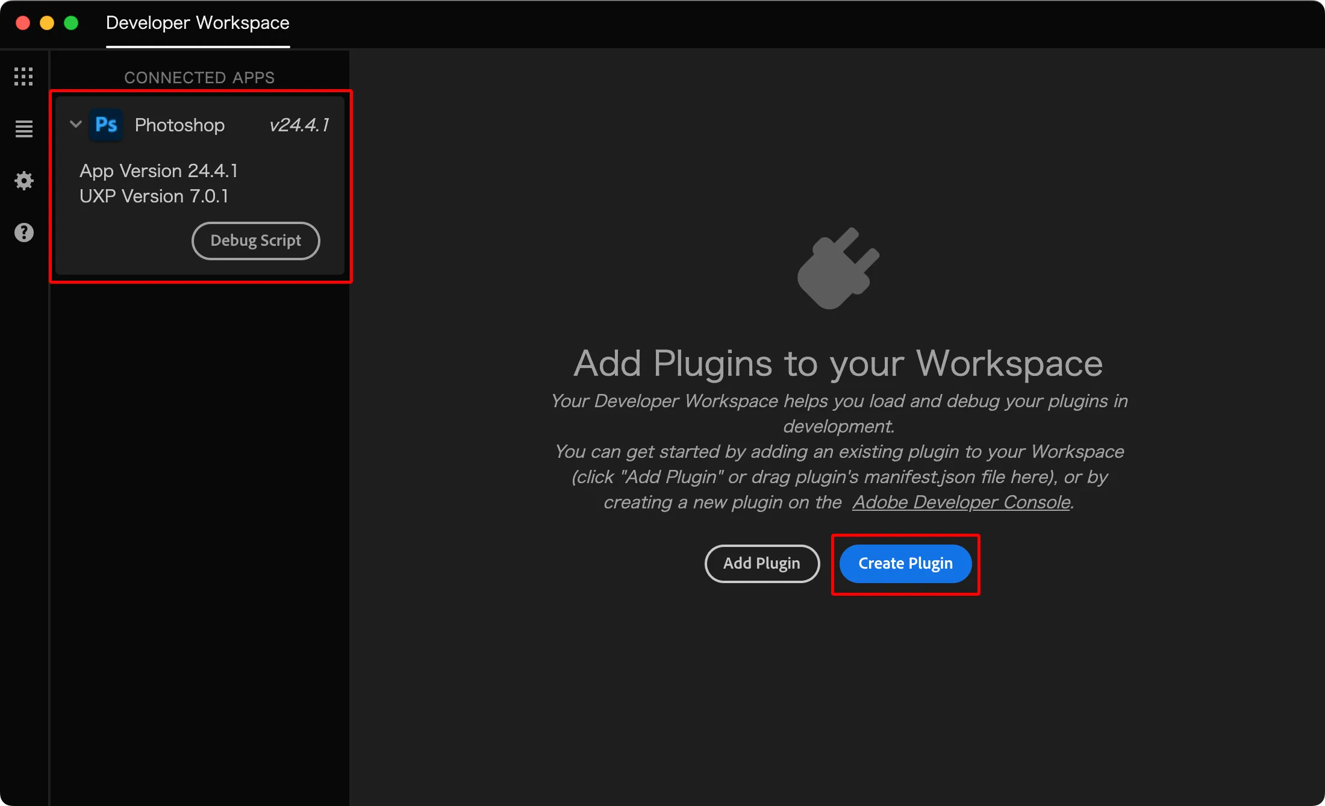Minimize window with the yellow button
This screenshot has height=806, width=1325.
point(47,23)
